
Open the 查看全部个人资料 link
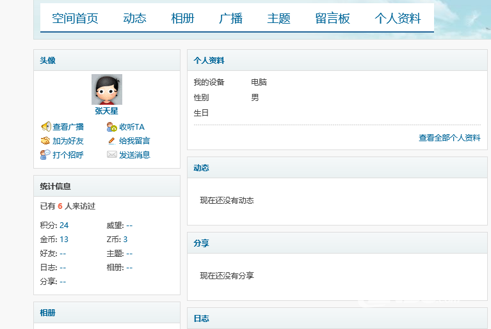[449, 138]
